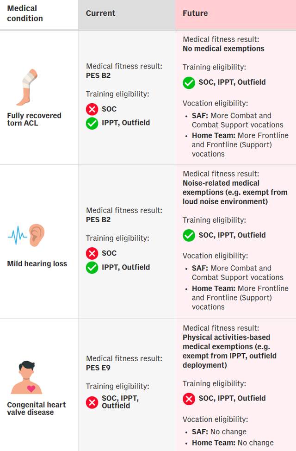Click green check beside IPPT, Outfield in ACL row

92,123
